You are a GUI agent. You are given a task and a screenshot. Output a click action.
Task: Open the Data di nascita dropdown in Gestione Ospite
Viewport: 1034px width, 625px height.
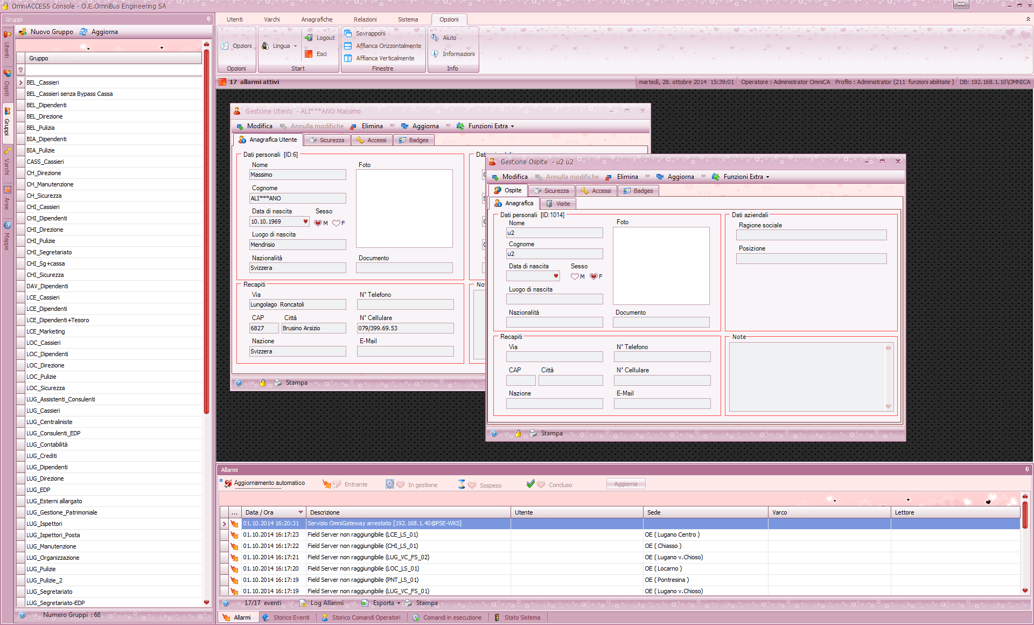pyautogui.click(x=556, y=276)
